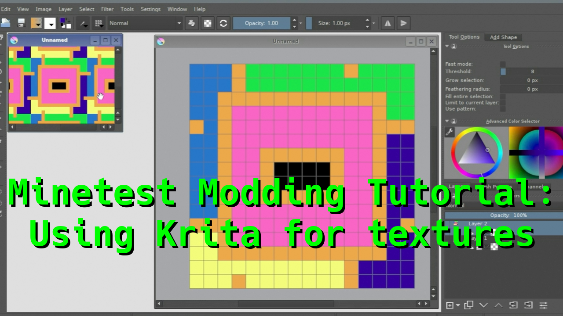Click the Reload original brush preset icon
Viewport: 563px width, 316px height.
pos(223,23)
